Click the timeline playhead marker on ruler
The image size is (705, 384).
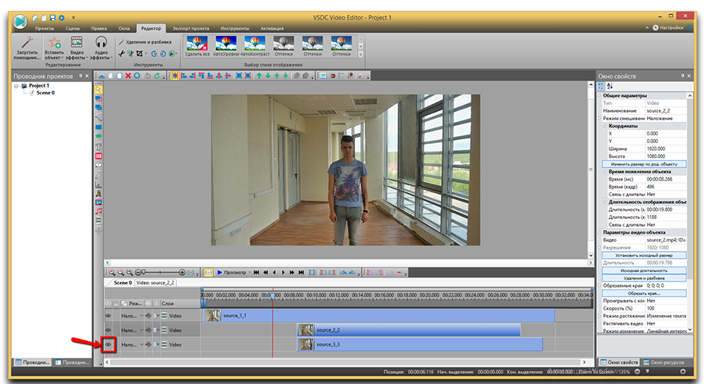pyautogui.click(x=273, y=296)
